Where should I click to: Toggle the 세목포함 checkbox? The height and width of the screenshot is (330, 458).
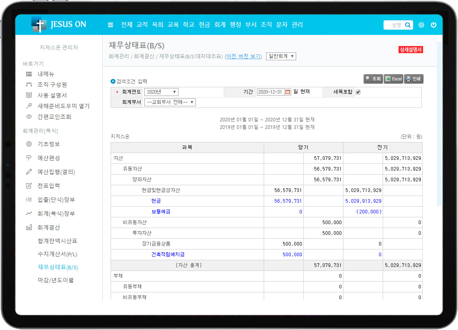[358, 92]
